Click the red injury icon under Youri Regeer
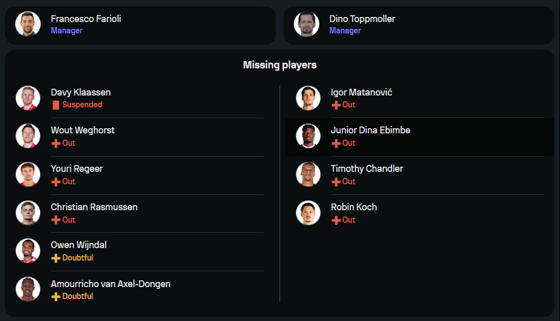560x321 pixels. coord(55,182)
